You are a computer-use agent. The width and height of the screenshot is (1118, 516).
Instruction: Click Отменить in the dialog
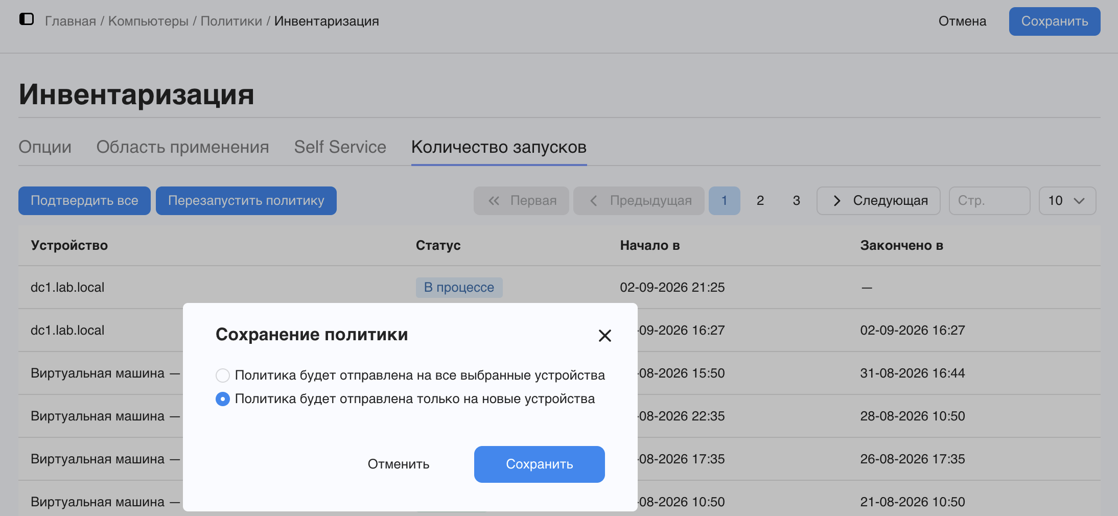(399, 464)
